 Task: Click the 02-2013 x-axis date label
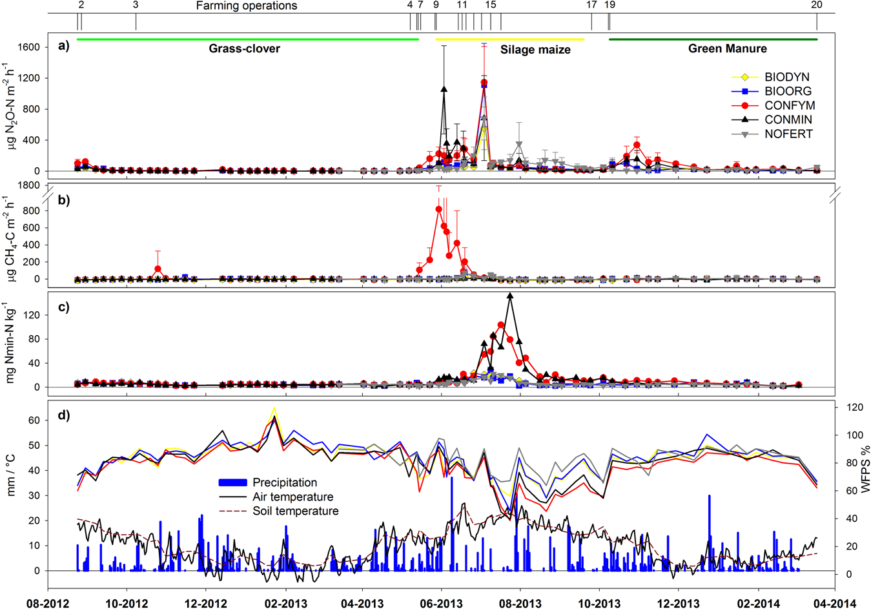(x=285, y=603)
